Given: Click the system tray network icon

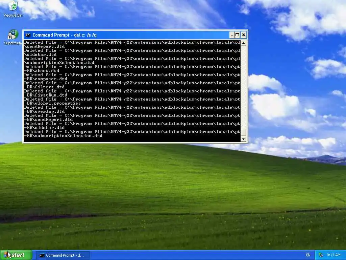Looking at the screenshot, I should [321, 255].
